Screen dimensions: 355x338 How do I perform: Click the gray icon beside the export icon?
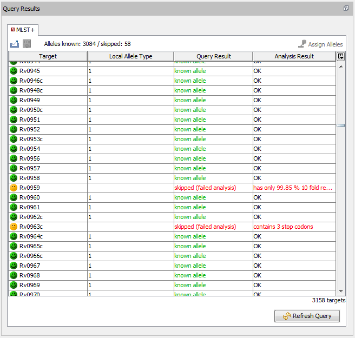tap(27, 44)
